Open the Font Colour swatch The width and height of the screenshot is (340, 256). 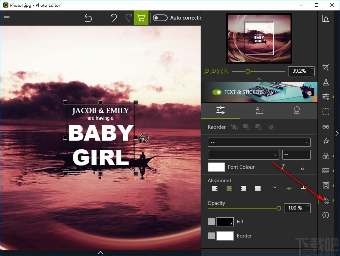click(x=216, y=167)
